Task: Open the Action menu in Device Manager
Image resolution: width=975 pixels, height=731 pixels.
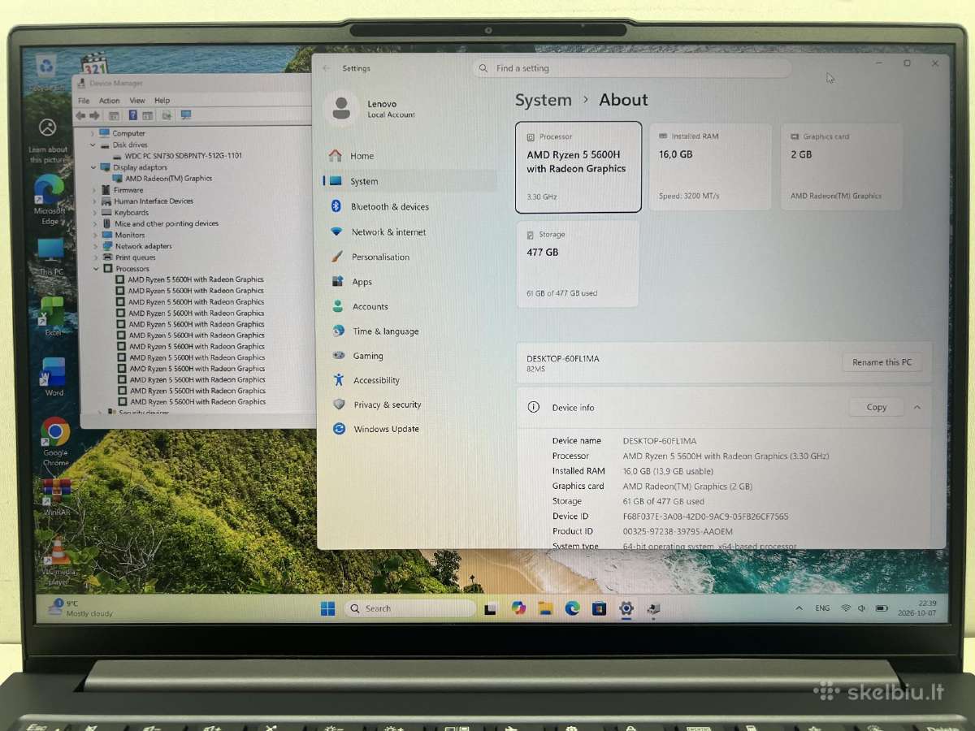Action: (109, 101)
